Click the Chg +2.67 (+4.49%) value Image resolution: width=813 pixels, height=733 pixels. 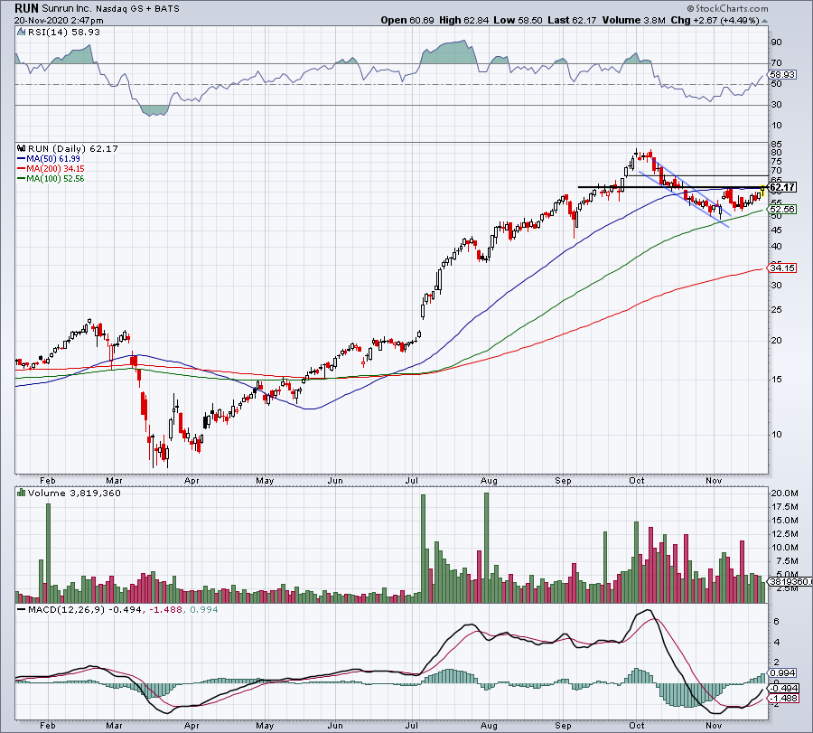(x=715, y=20)
